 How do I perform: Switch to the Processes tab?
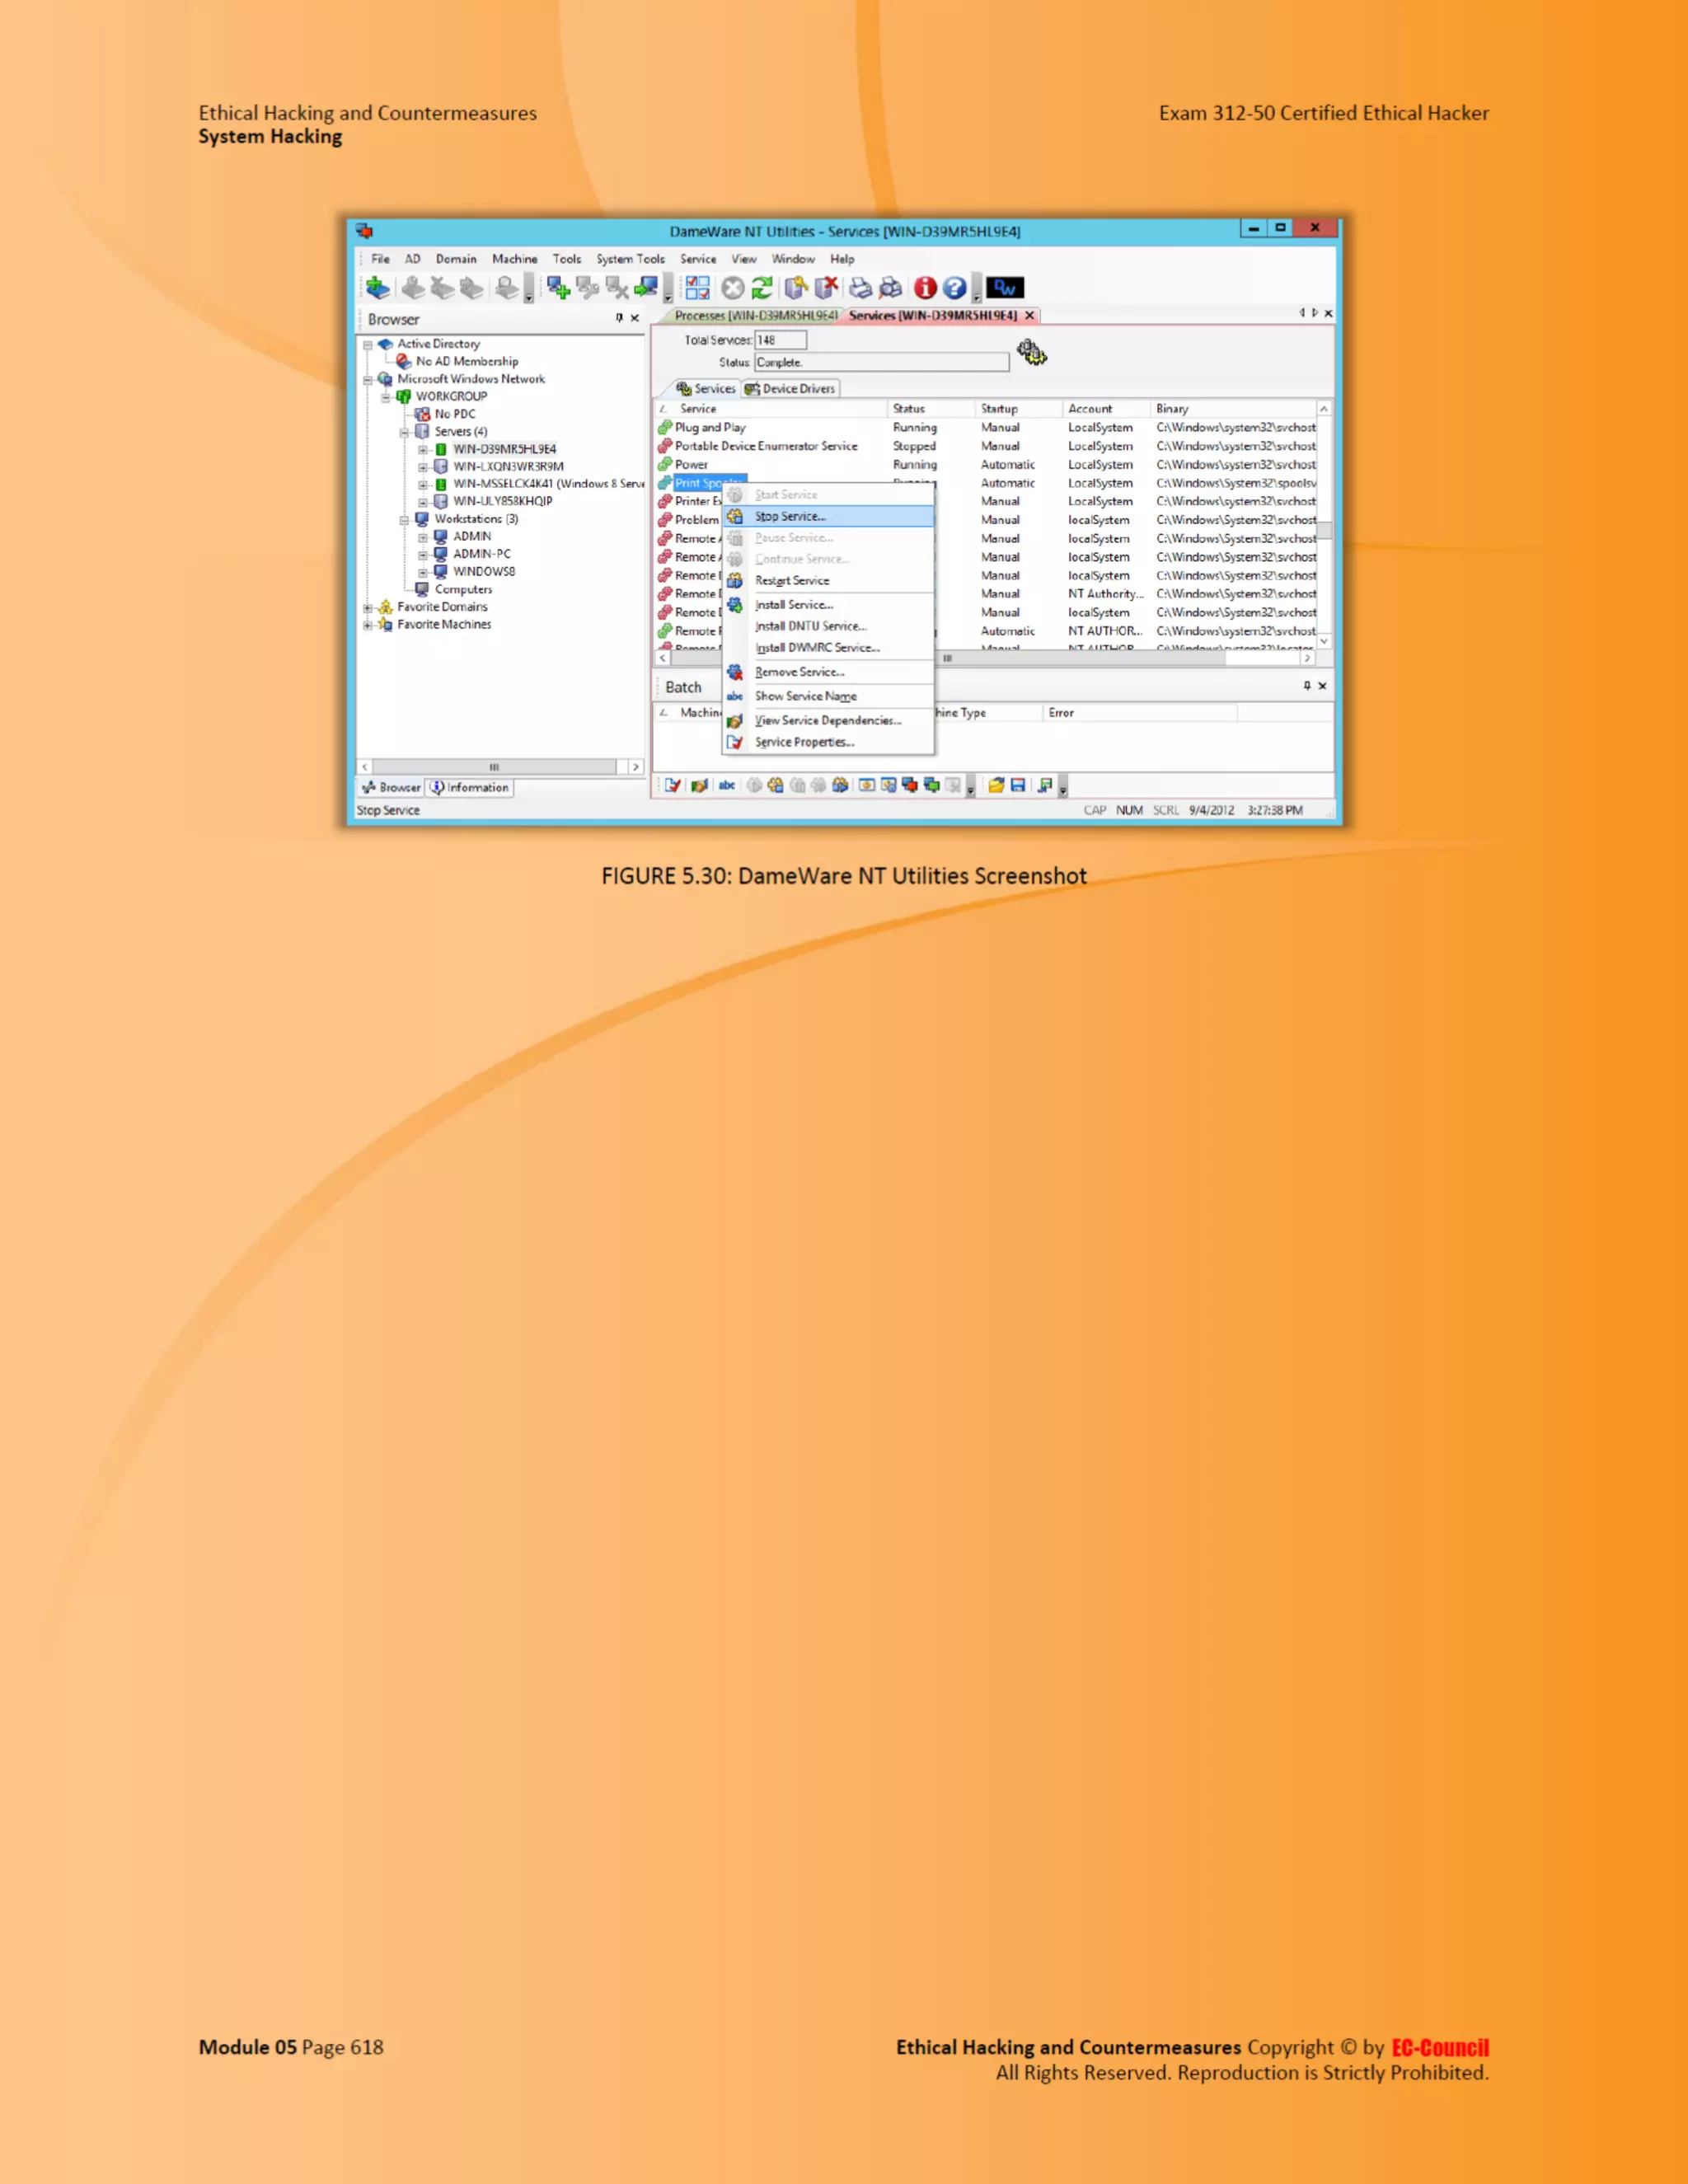(755, 316)
